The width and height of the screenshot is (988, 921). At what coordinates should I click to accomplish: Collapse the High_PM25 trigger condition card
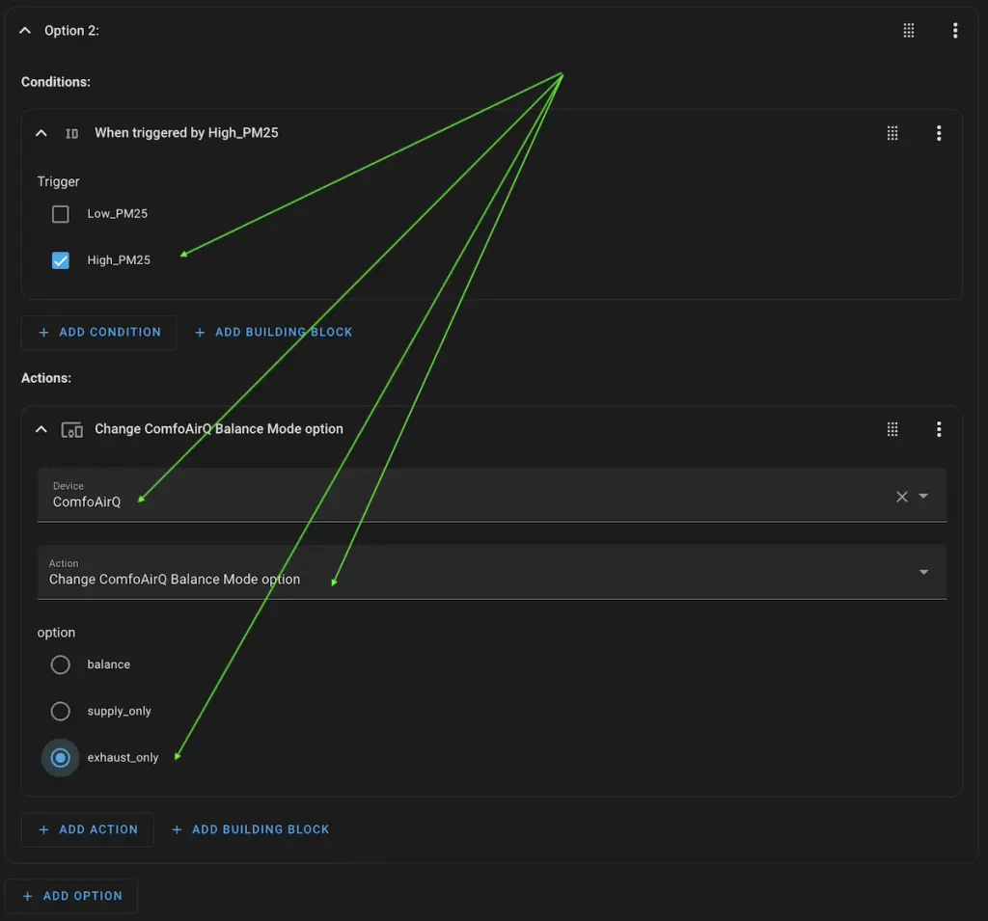point(41,133)
